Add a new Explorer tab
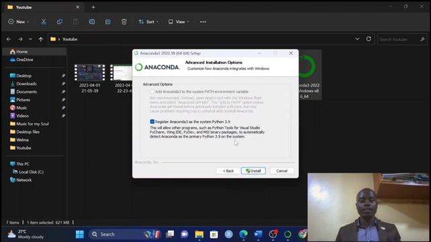 pyautogui.click(x=93, y=7)
